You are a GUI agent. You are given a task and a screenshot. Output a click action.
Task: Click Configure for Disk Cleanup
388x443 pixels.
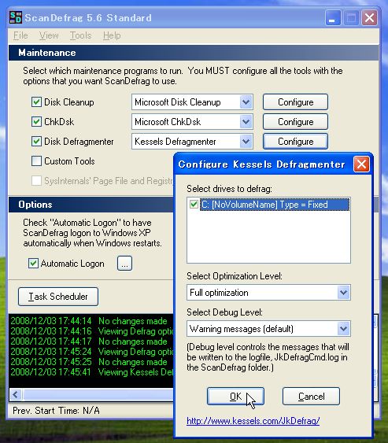tap(295, 102)
